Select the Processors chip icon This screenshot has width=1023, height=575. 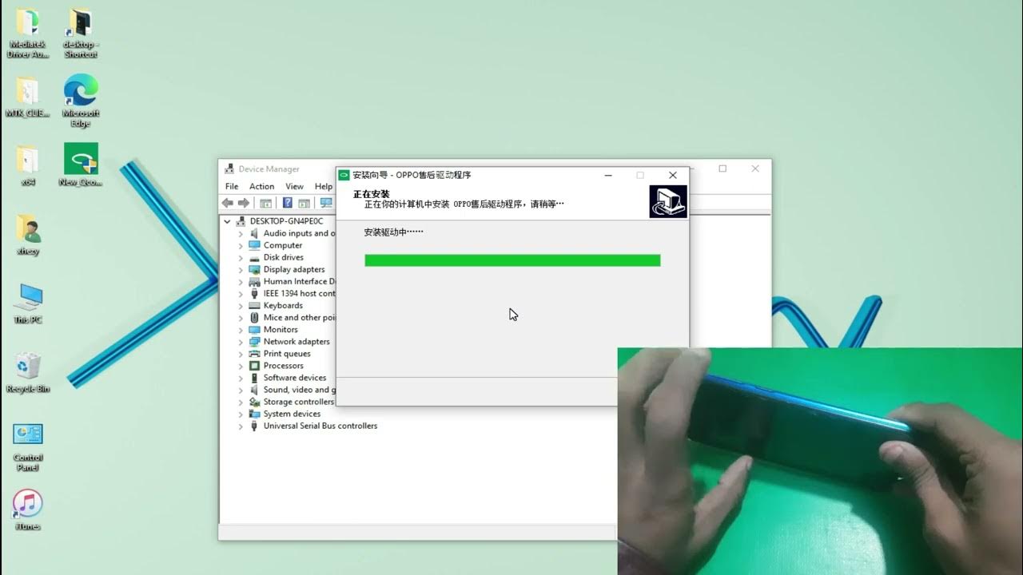pyautogui.click(x=255, y=365)
